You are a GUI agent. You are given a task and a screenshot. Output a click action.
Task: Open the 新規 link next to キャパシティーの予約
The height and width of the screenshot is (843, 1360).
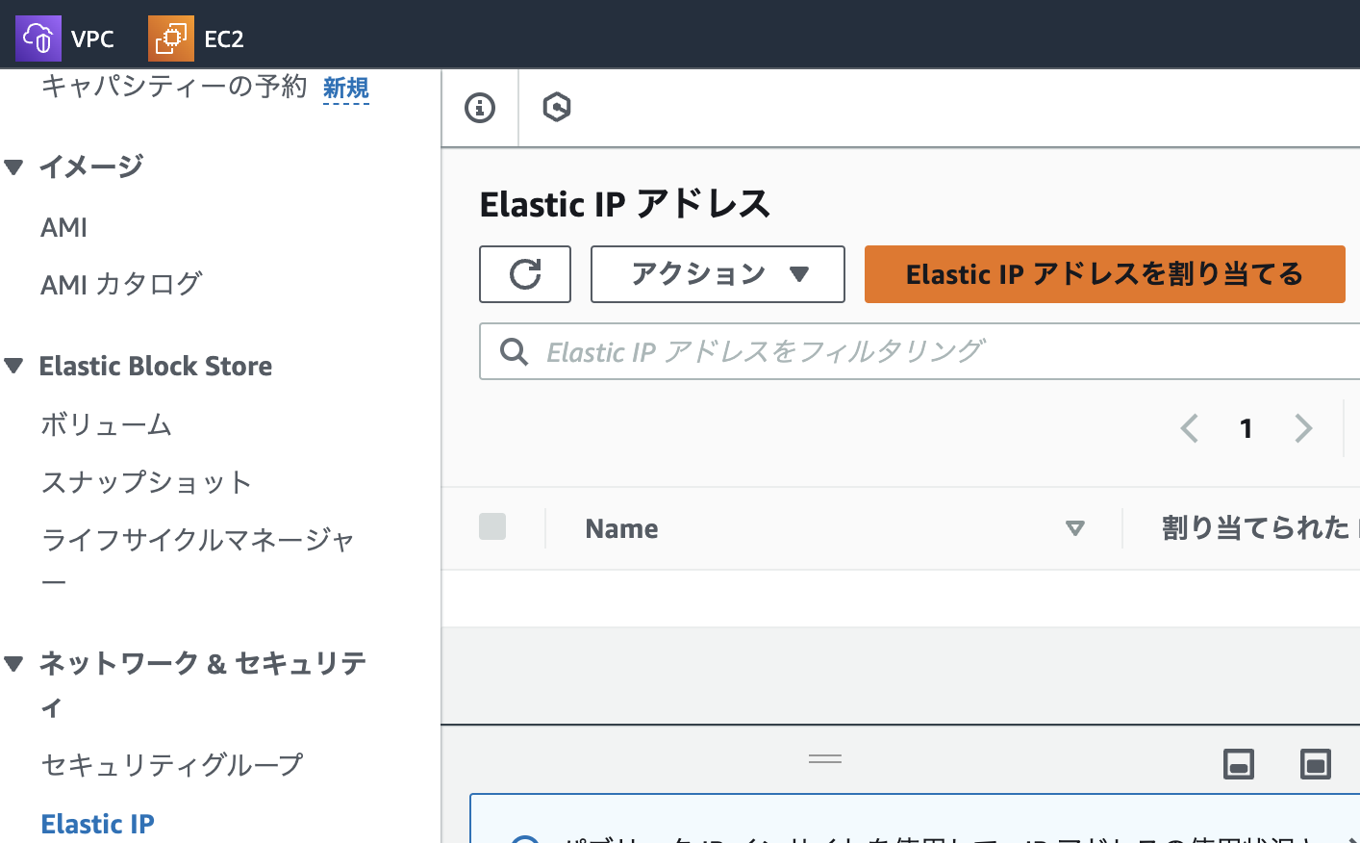[345, 88]
